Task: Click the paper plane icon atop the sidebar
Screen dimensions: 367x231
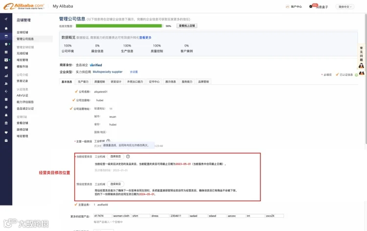Action: [6, 19]
